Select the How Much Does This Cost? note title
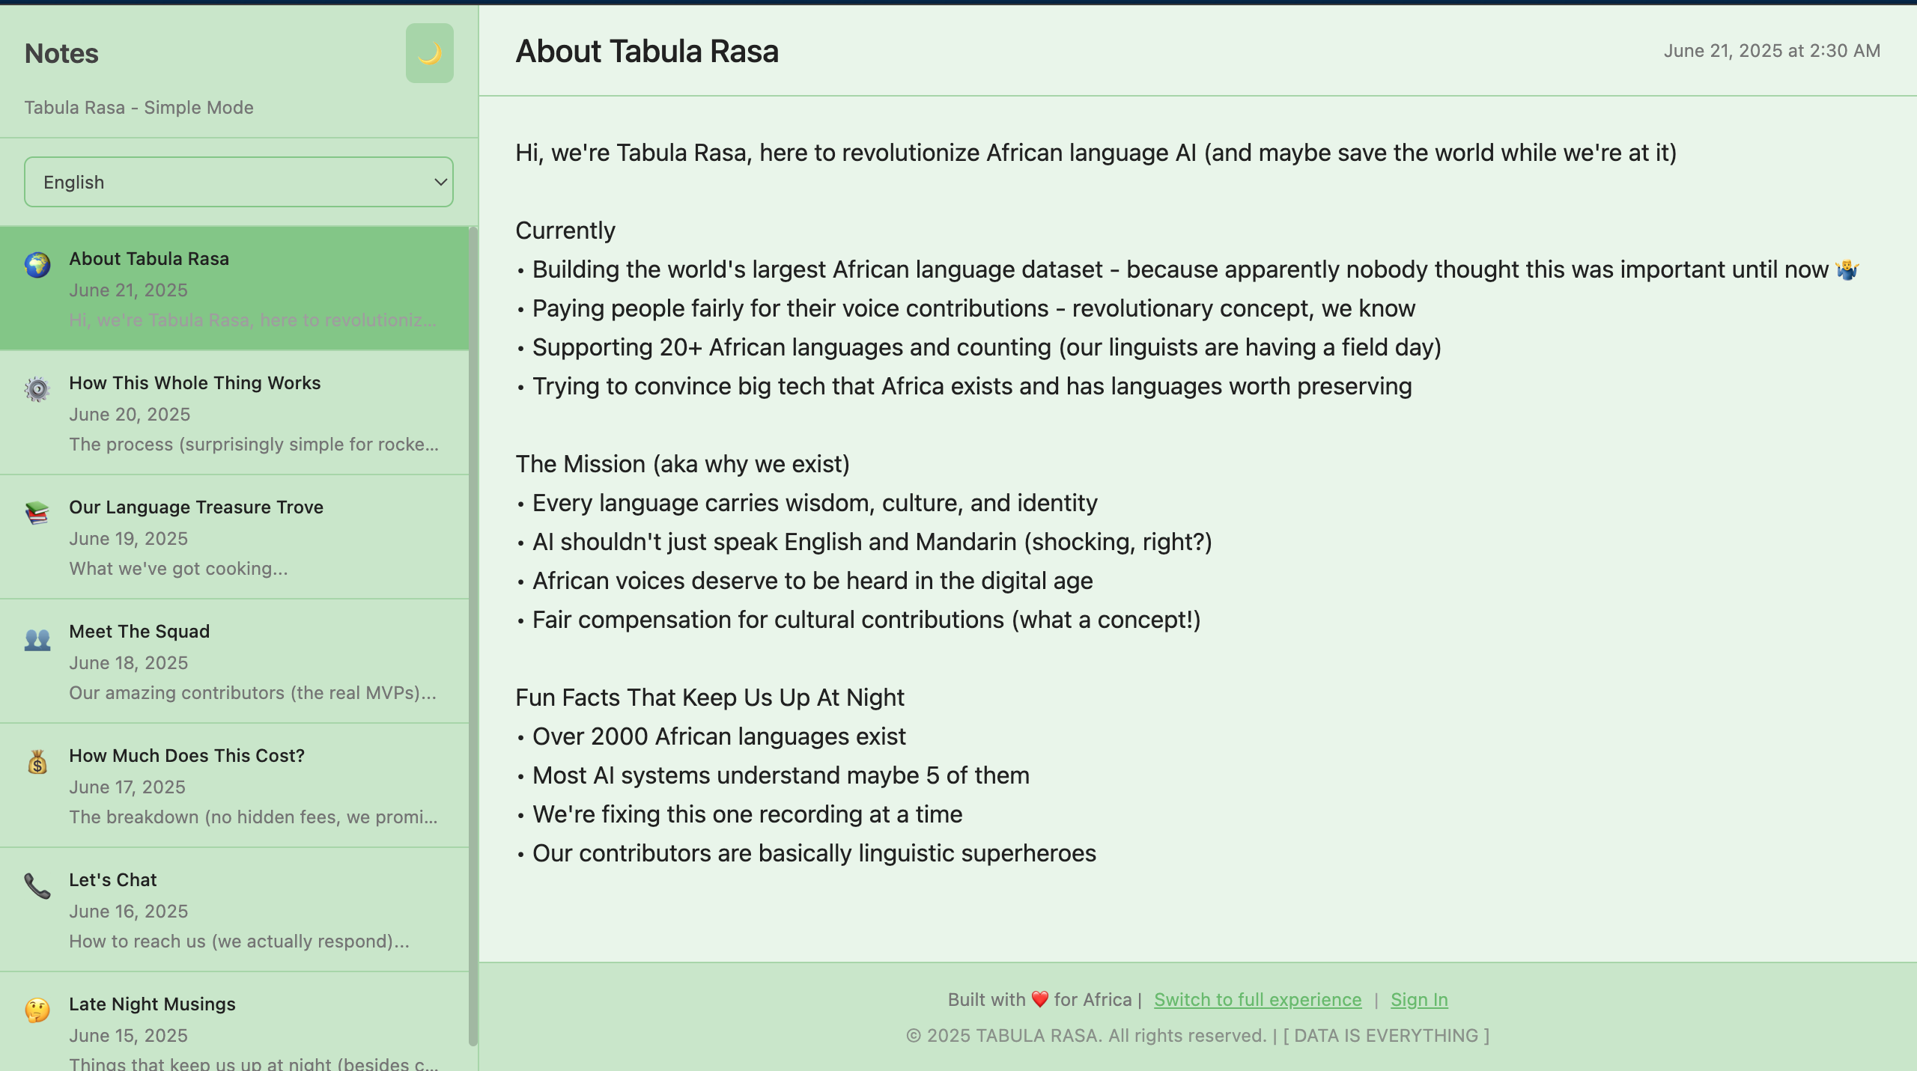This screenshot has width=1917, height=1071. pyautogui.click(x=186, y=756)
